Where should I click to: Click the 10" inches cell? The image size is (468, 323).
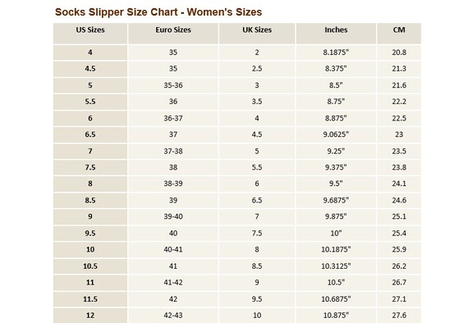(336, 233)
